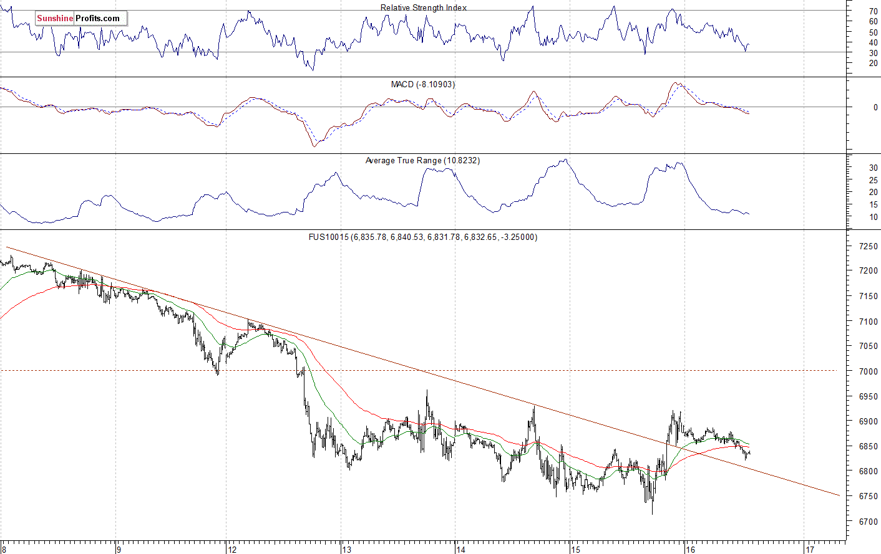Select the Relative Strength Index title
Viewport: 881px width, 554px height.
(424, 7)
